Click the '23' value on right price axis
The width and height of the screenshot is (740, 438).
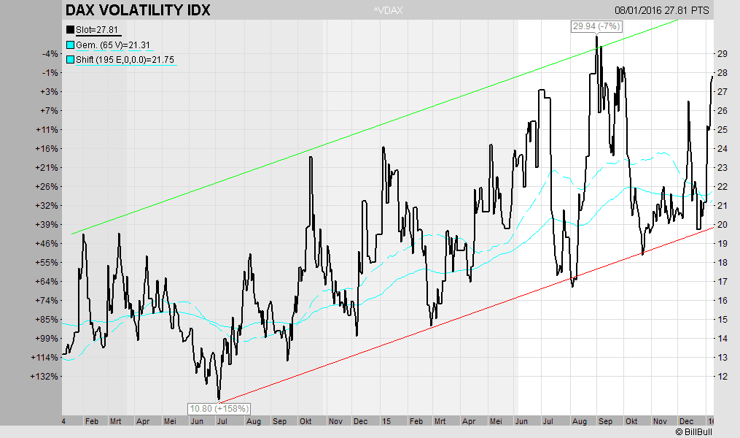pos(722,167)
